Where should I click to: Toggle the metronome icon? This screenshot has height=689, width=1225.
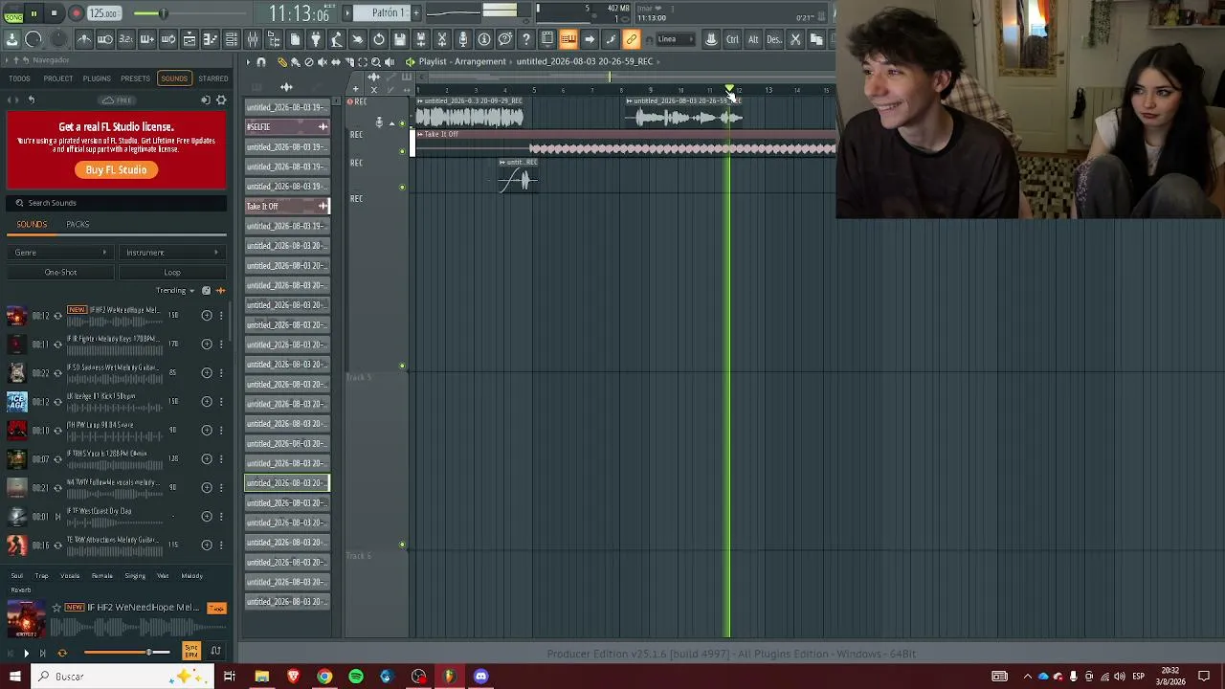(84, 39)
